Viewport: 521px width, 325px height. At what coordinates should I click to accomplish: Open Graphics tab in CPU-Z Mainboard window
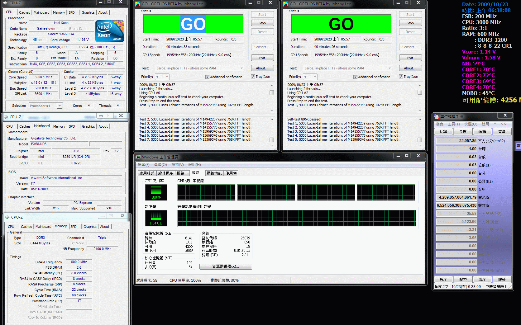(x=88, y=126)
